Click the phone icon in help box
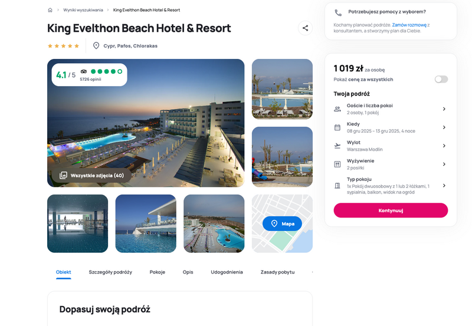The height and width of the screenshot is (326, 472). pos(338,12)
